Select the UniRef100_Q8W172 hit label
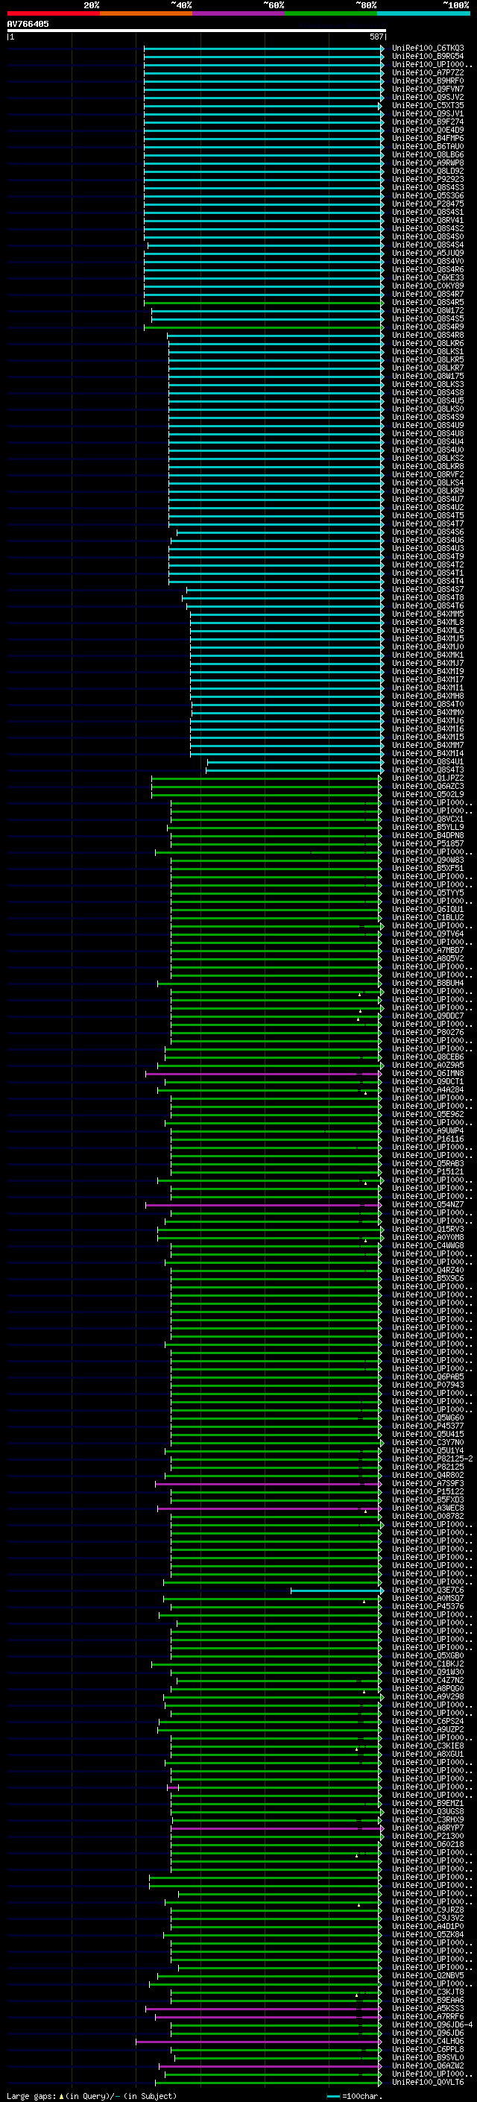 pos(428,311)
